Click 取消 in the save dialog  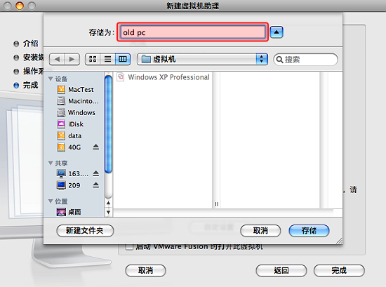[x=260, y=231]
